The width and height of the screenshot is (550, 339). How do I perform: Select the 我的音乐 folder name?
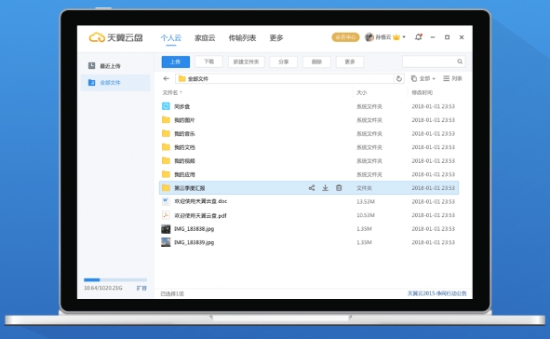pos(184,134)
